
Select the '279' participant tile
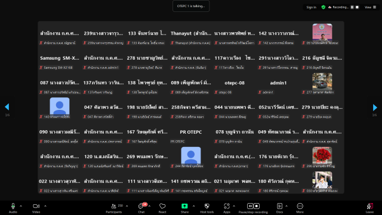(x=322, y=108)
